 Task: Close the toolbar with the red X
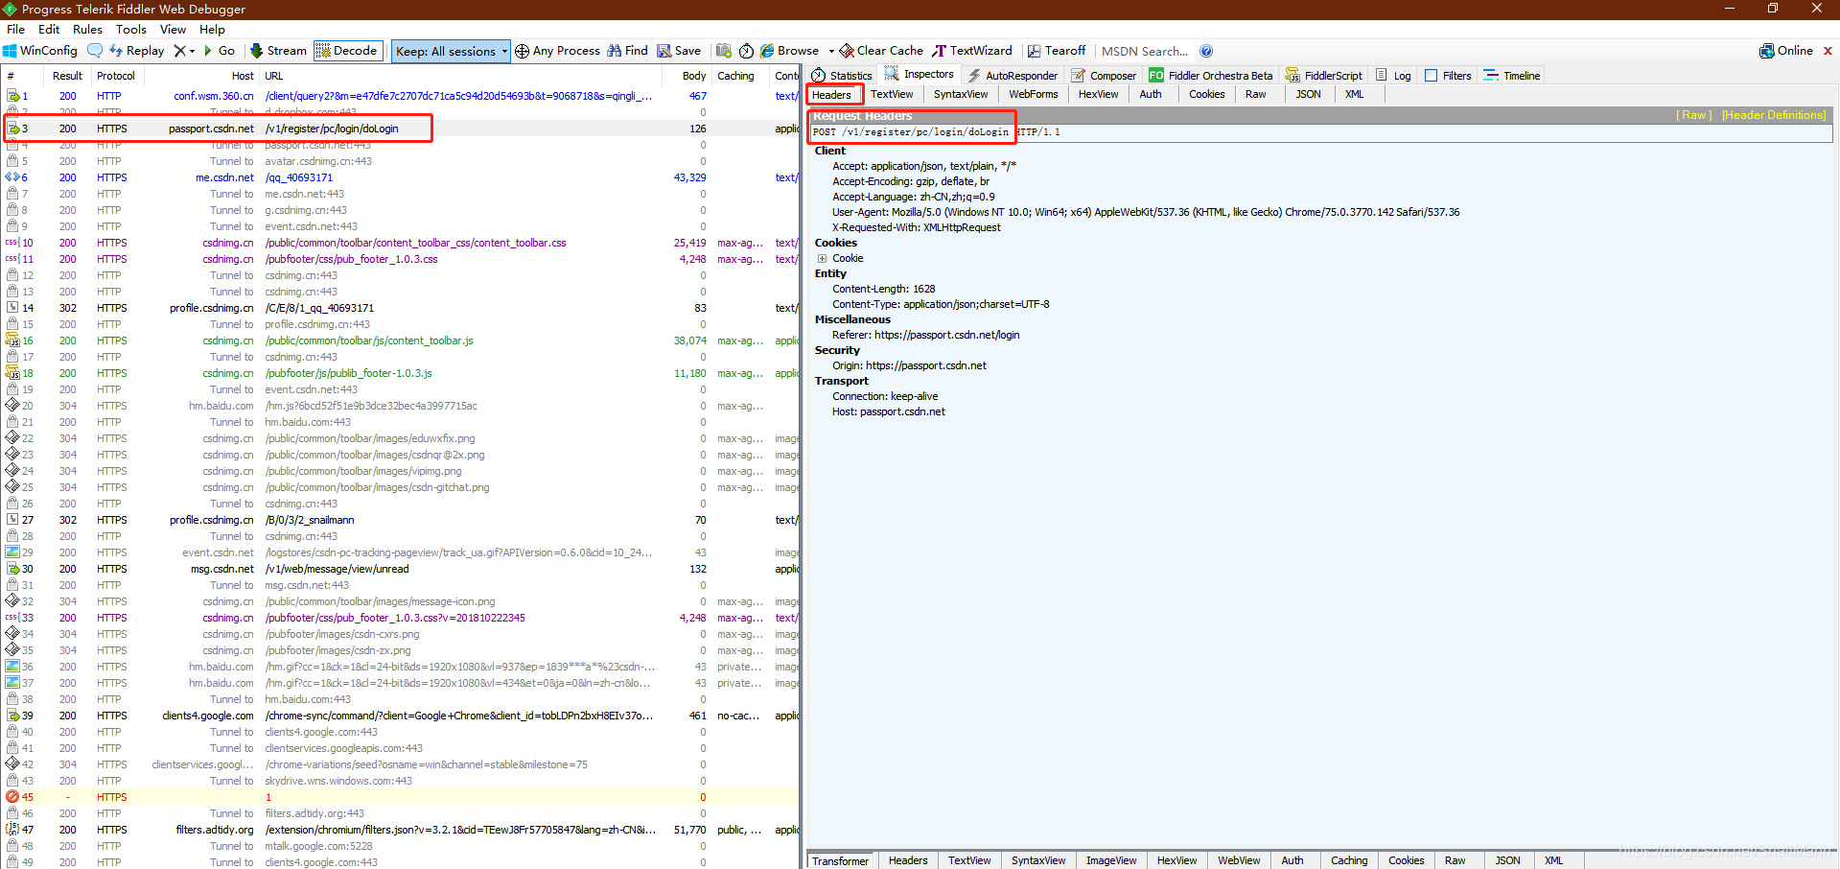(1828, 51)
